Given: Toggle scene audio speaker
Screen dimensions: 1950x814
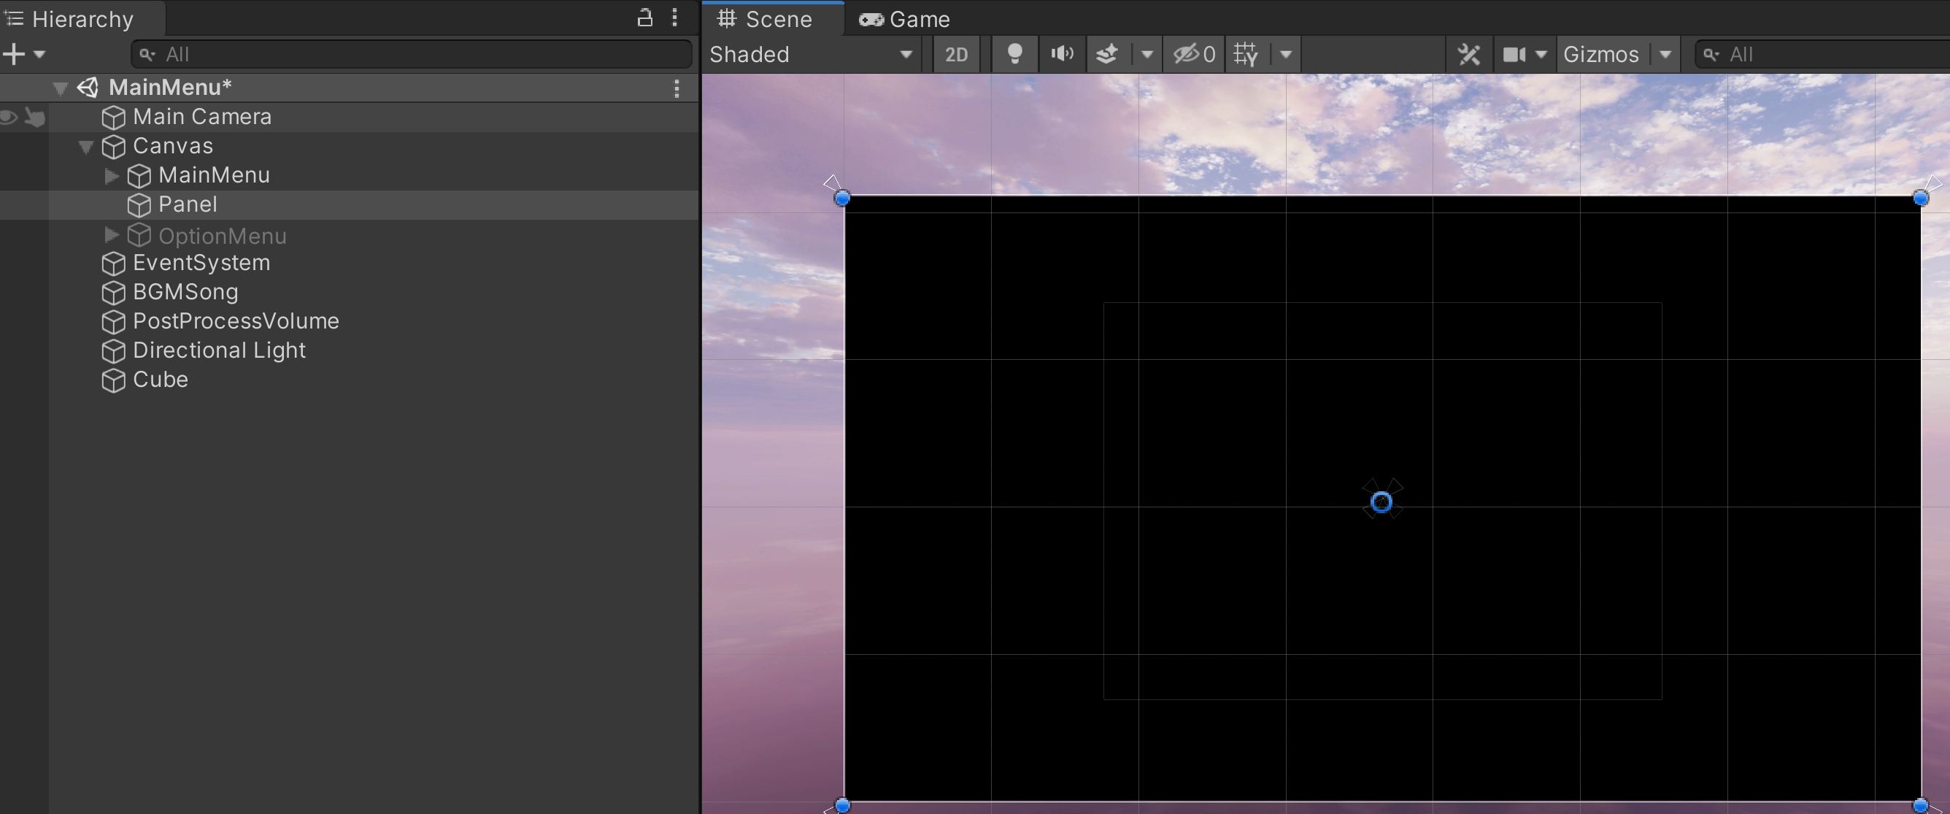Looking at the screenshot, I should (1062, 55).
